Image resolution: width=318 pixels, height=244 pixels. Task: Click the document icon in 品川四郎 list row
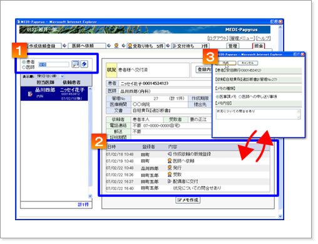tap(30, 94)
